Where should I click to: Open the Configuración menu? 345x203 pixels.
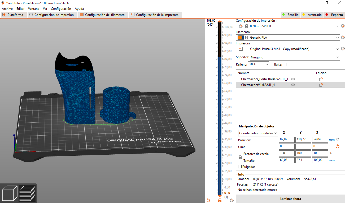click(x=61, y=9)
